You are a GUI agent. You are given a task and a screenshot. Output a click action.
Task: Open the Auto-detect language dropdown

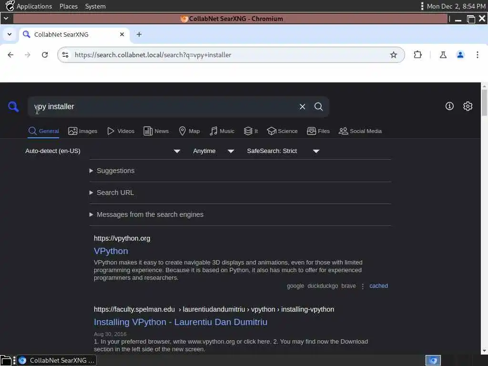click(x=103, y=151)
